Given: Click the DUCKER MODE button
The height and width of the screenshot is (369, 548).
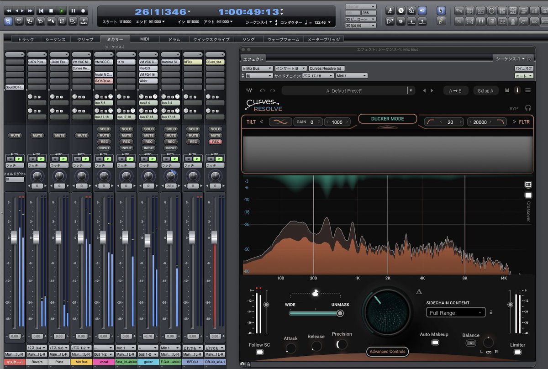Looking at the screenshot, I should (387, 119).
